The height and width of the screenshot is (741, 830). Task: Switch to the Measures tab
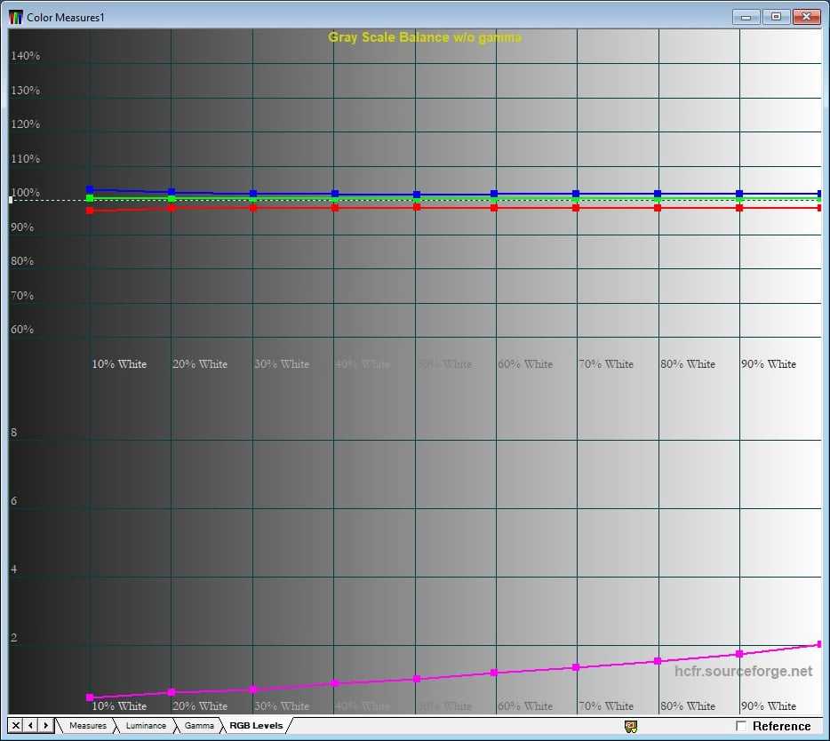coord(87,726)
